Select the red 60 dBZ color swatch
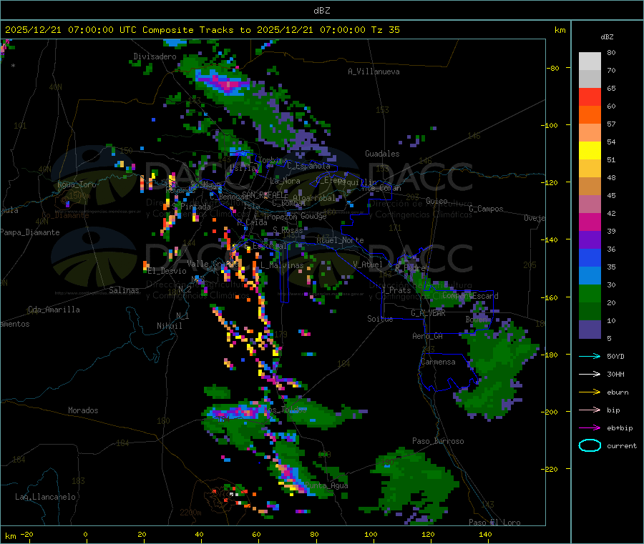This screenshot has height=544, width=644. tap(590, 97)
